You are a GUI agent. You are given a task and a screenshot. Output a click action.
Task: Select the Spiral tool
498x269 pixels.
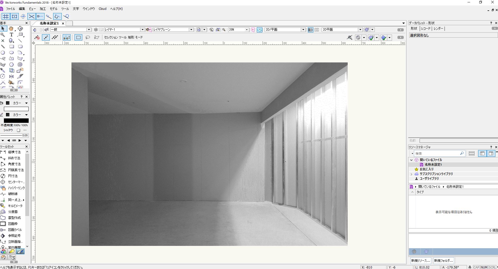pyautogui.click(x=20, y=64)
